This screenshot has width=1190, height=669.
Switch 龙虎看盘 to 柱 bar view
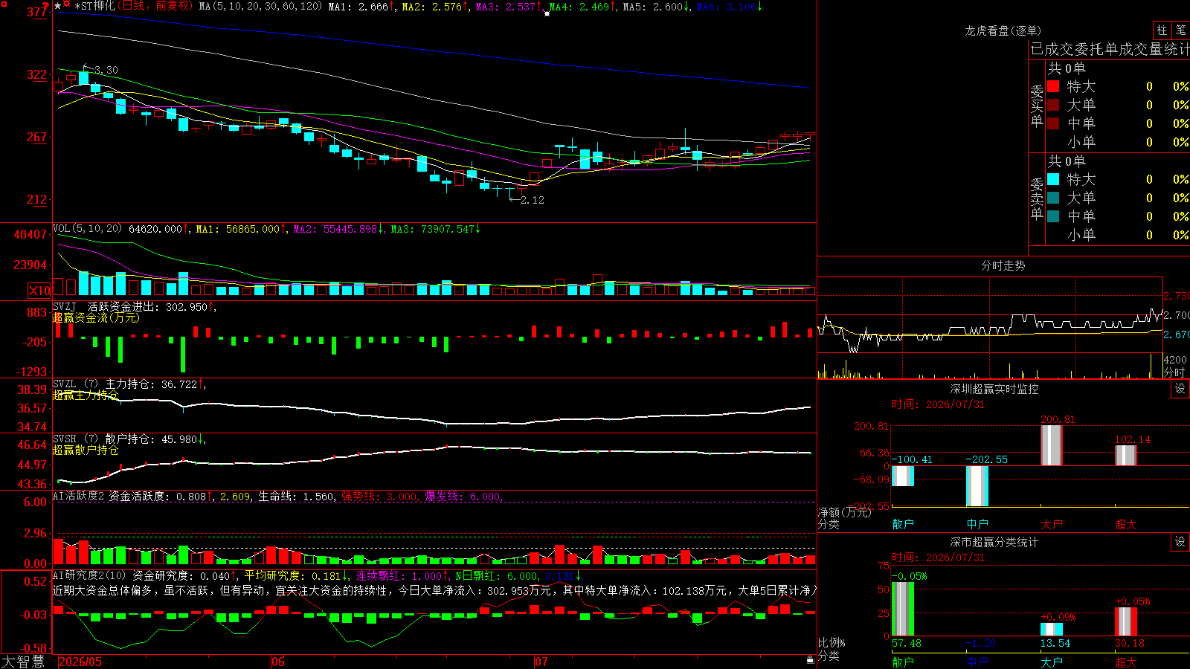coord(1162,30)
